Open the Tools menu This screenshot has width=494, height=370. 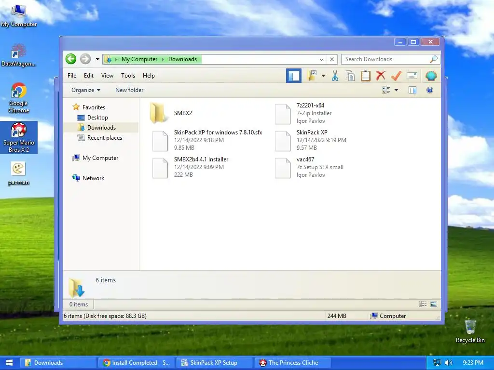[128, 76]
